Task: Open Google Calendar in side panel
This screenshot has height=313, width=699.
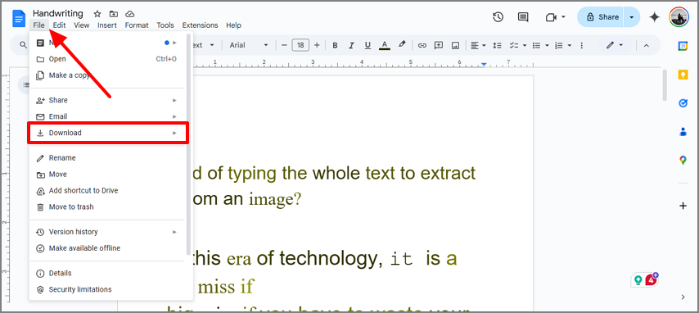Action: click(683, 46)
